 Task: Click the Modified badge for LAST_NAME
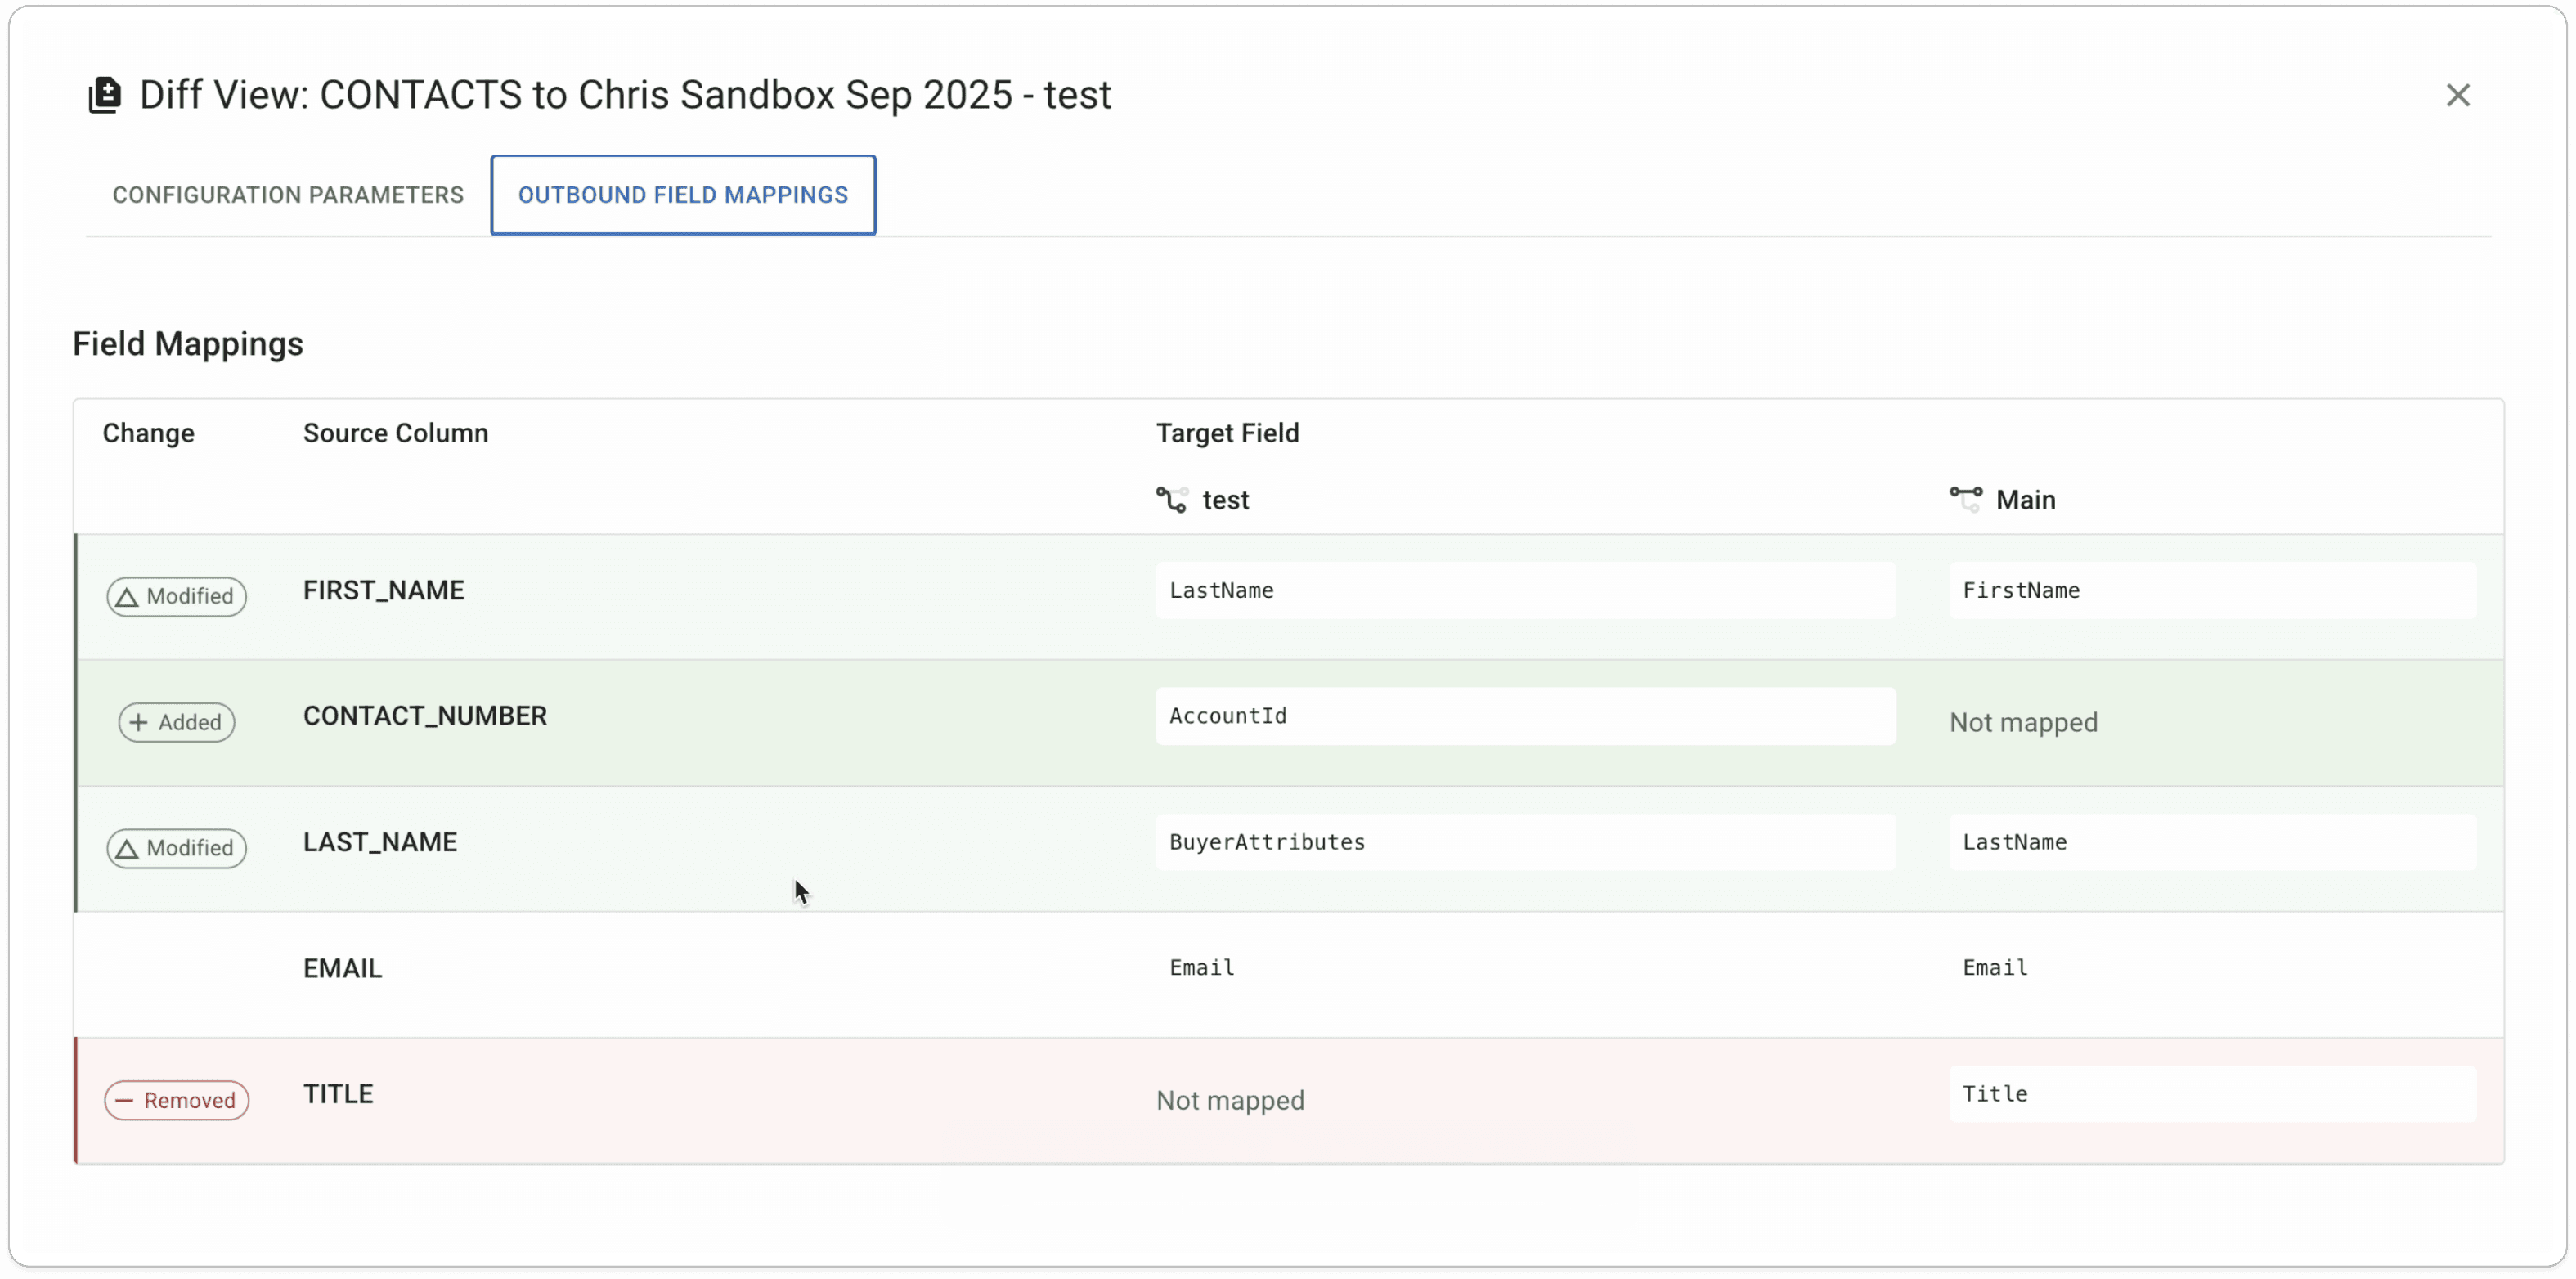point(177,849)
